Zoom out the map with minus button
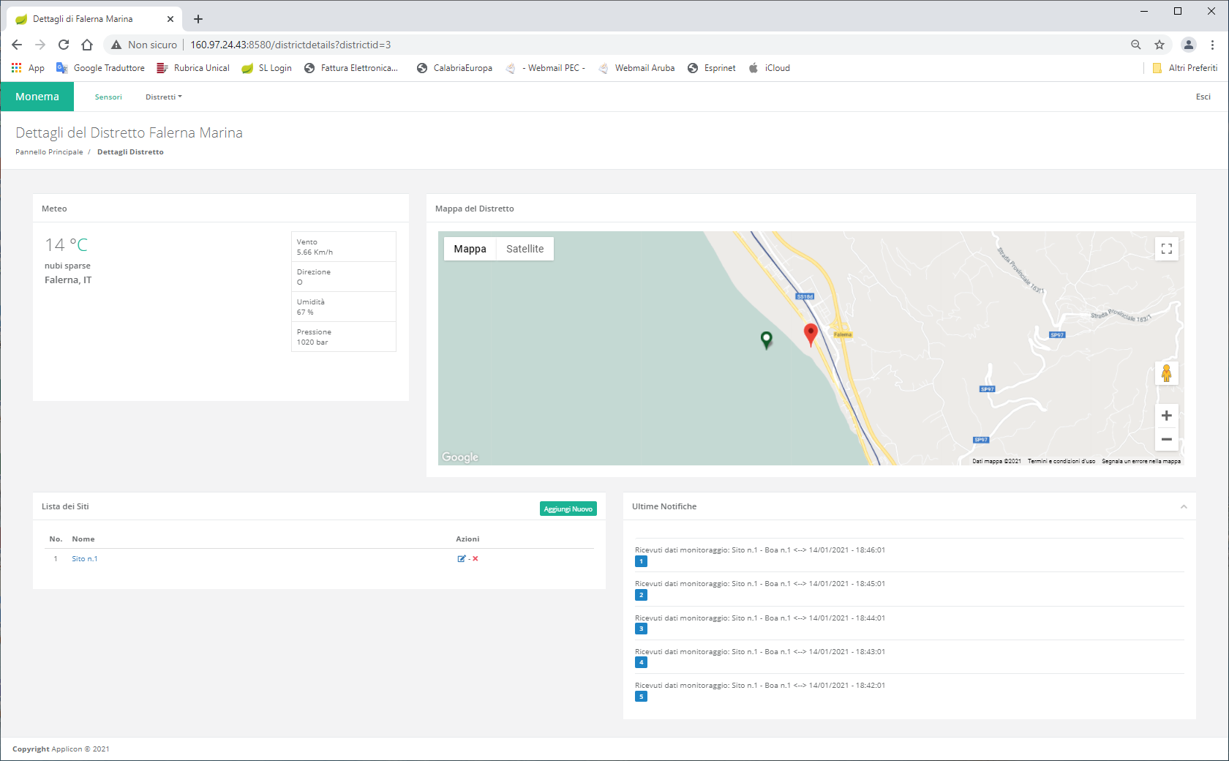This screenshot has width=1229, height=761. point(1166,440)
